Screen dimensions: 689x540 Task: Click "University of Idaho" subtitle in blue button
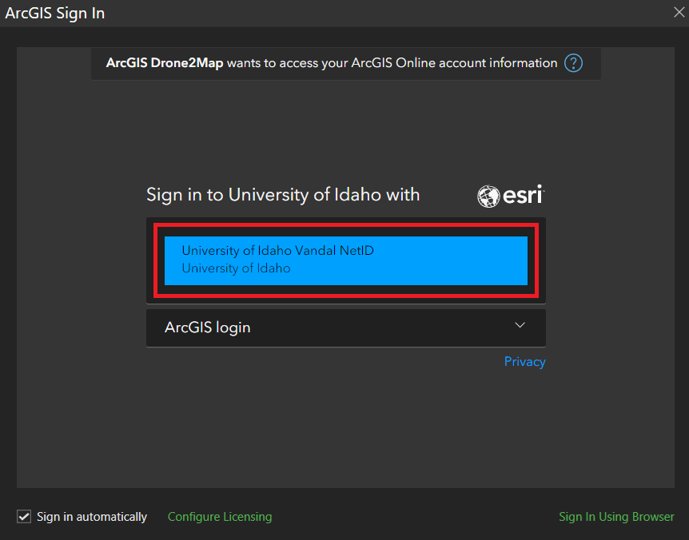click(236, 268)
